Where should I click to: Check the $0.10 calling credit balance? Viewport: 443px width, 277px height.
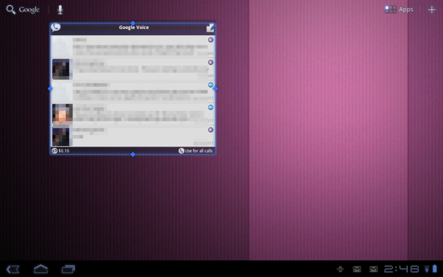pyautogui.click(x=61, y=151)
